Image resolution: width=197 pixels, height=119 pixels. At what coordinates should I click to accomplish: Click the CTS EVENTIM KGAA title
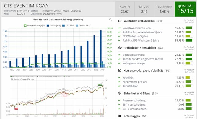(26, 6)
